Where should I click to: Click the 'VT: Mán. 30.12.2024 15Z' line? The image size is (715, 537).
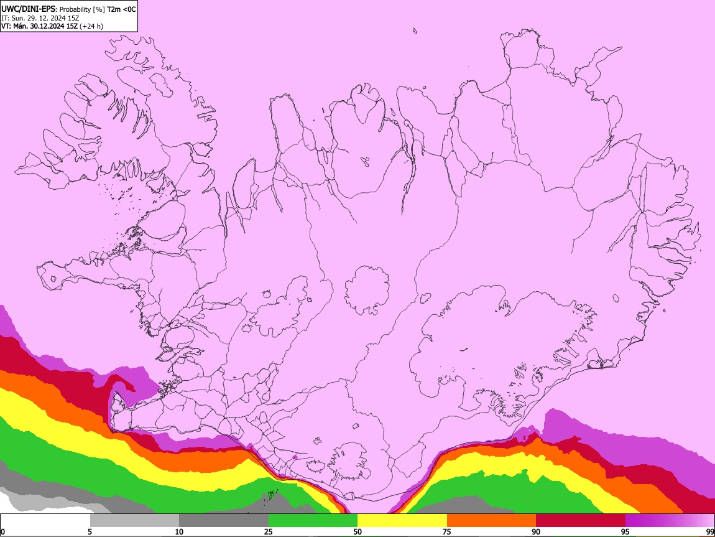tap(39, 26)
